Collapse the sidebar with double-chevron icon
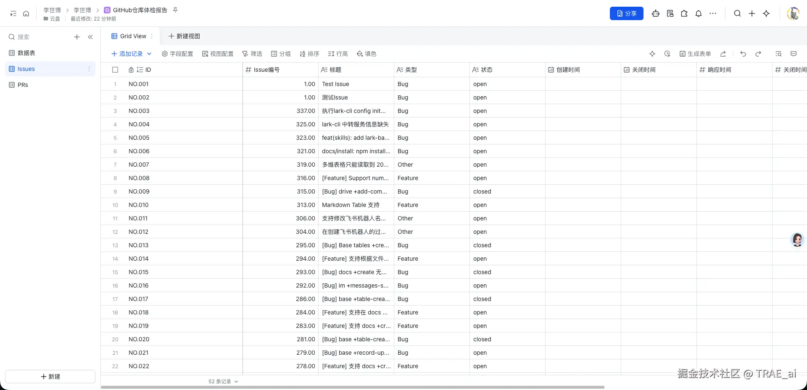Image resolution: width=807 pixels, height=390 pixels. coord(90,37)
